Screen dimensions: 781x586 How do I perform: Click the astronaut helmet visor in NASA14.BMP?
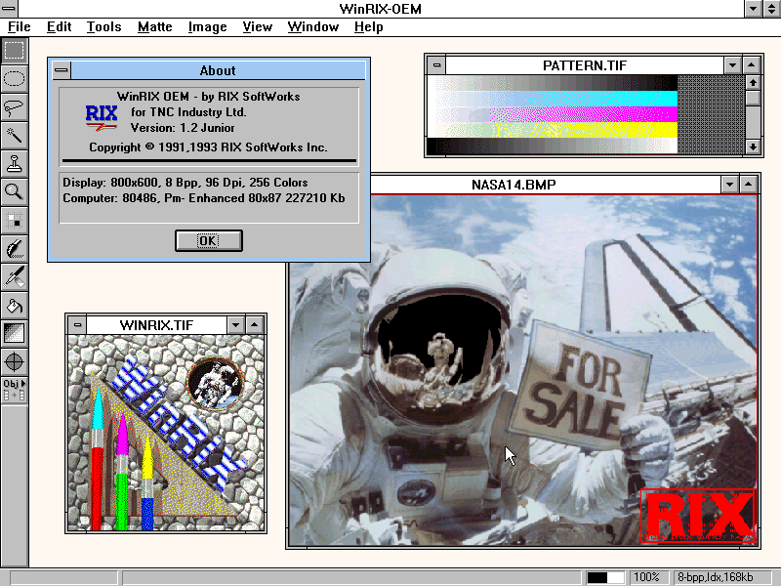coord(438,349)
